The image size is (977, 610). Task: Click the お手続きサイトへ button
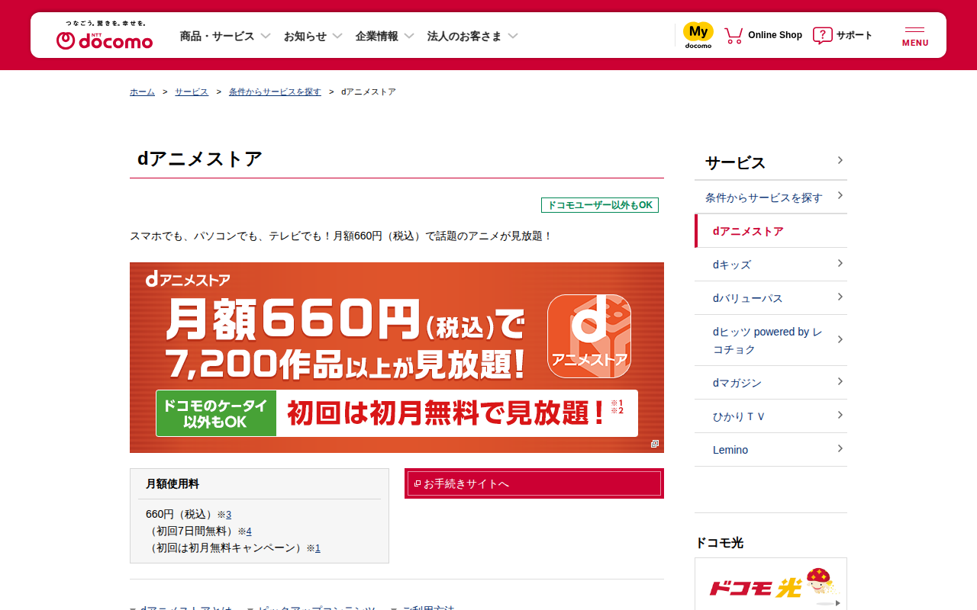tap(534, 483)
